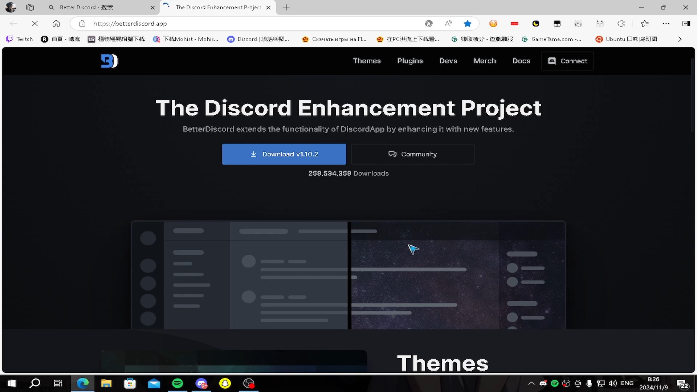
Task: Click the Connect navigation link
Action: (567, 61)
